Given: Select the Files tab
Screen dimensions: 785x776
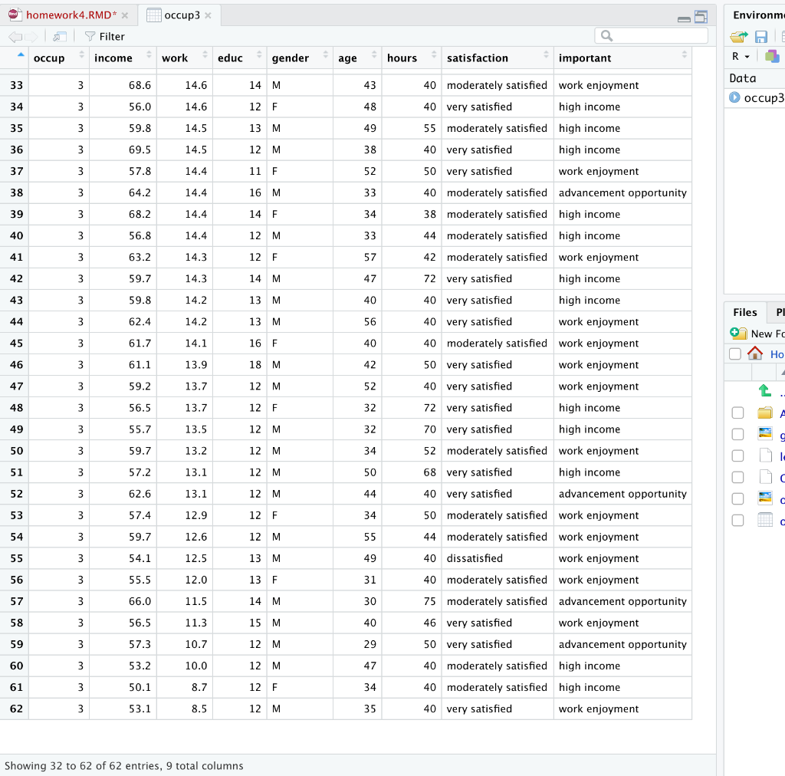Looking at the screenshot, I should pos(744,312).
